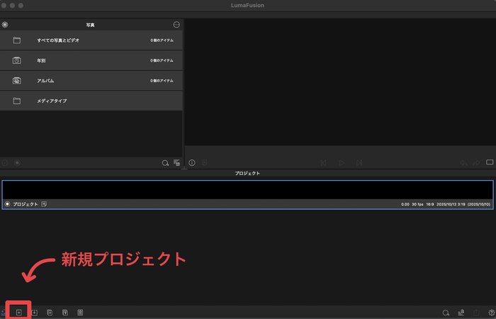Skip to the previous clip in preview
Image resolution: width=496 pixels, height=319 pixels.
pyautogui.click(x=323, y=163)
